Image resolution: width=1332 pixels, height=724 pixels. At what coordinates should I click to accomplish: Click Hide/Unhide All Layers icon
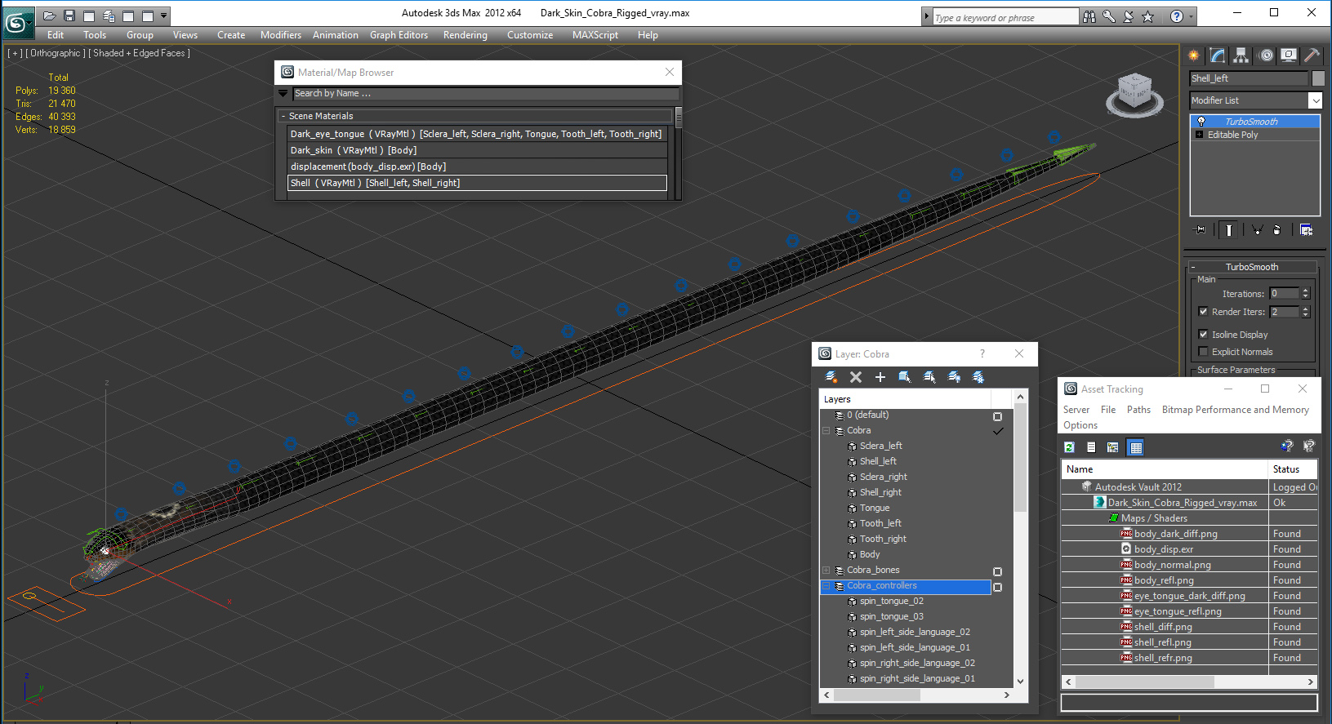click(954, 377)
